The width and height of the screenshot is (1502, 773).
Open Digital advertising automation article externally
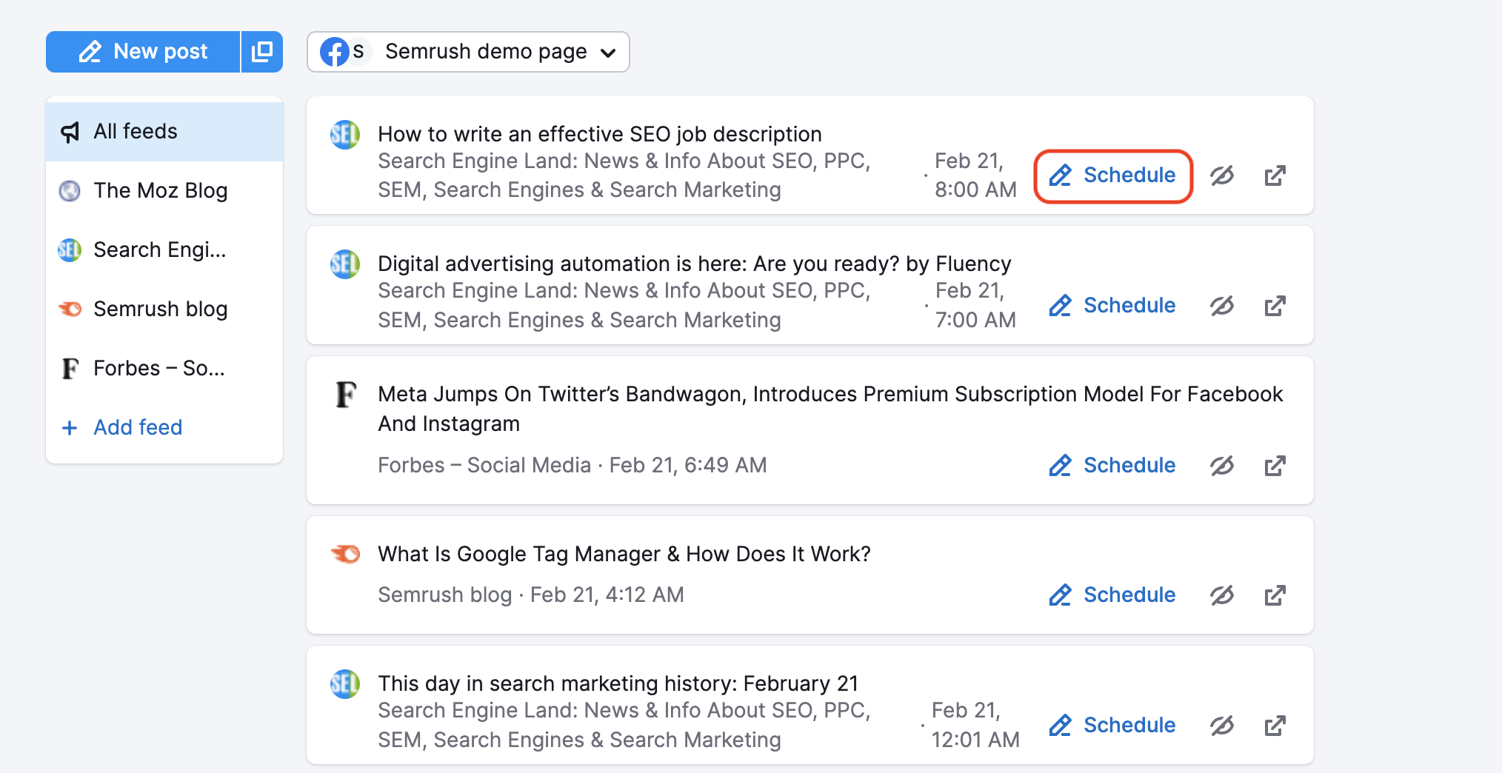coord(1275,306)
